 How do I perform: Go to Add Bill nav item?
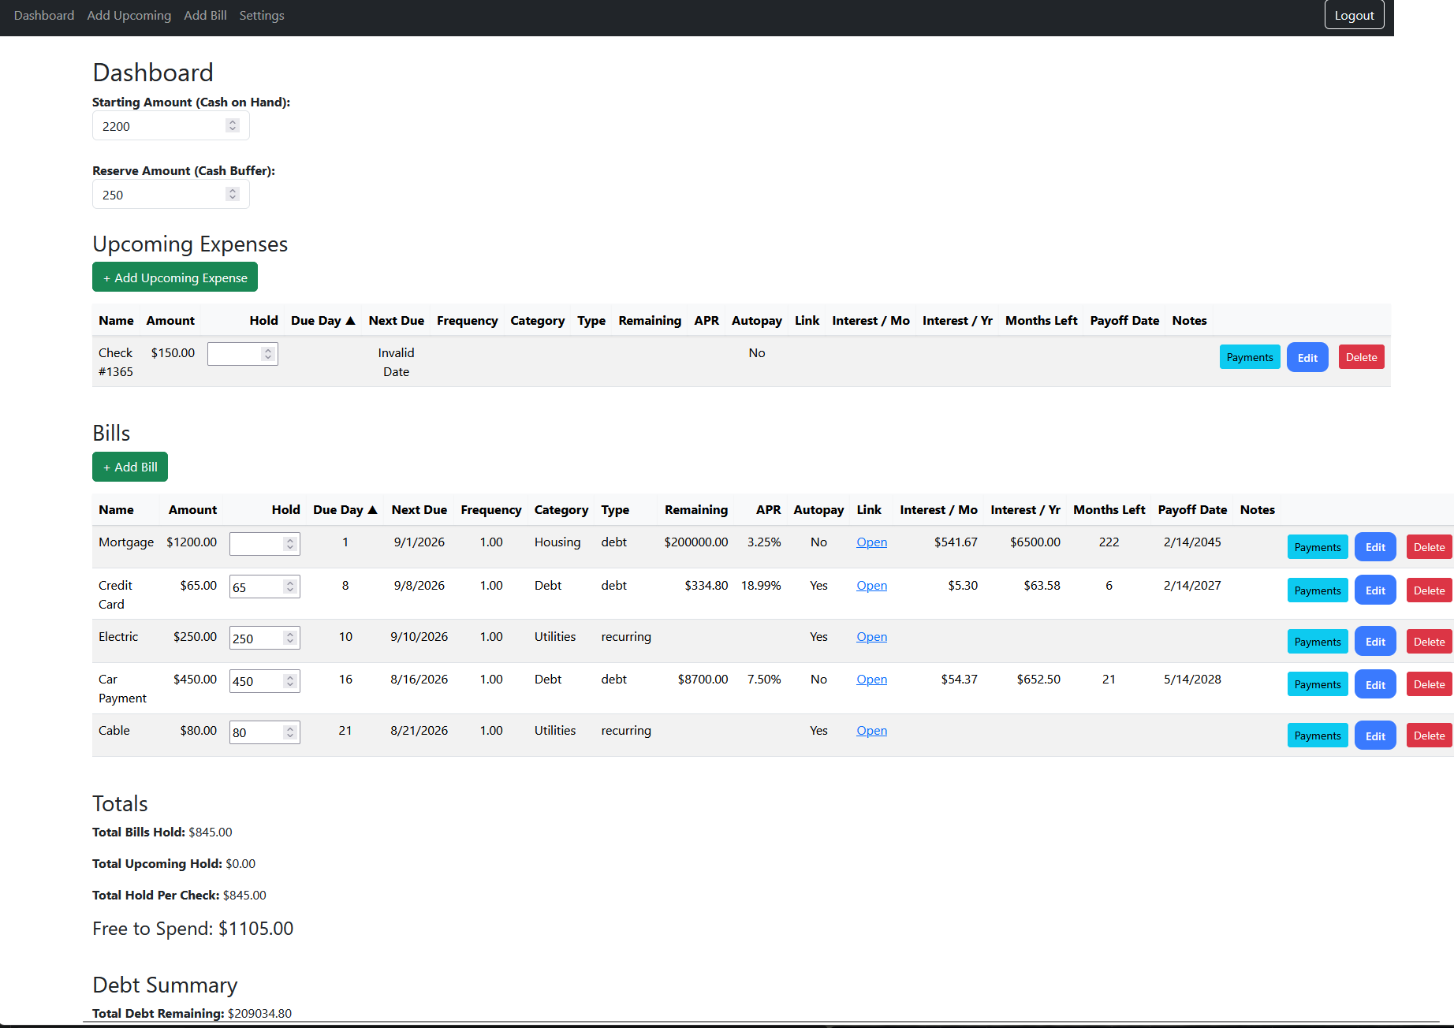click(x=205, y=16)
